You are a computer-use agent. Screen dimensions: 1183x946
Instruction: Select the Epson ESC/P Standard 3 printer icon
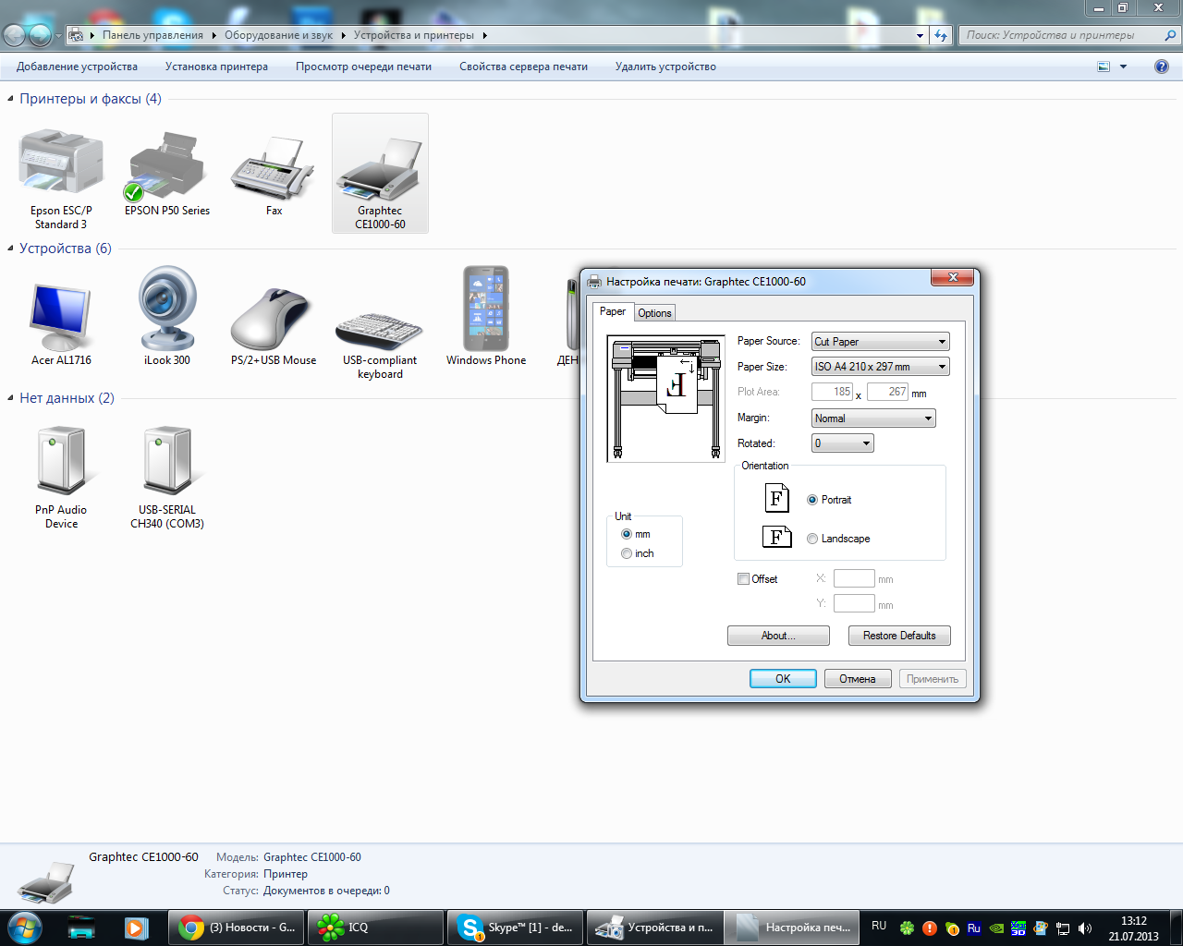(61, 162)
